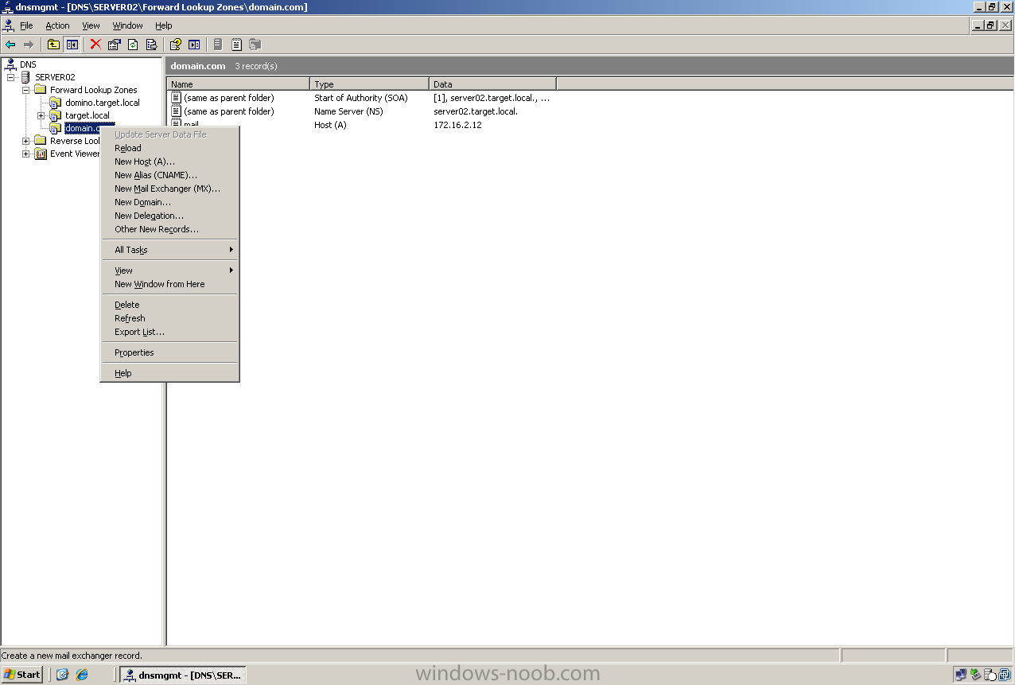Click the Type column header
The image size is (1015, 685).
pyautogui.click(x=368, y=84)
